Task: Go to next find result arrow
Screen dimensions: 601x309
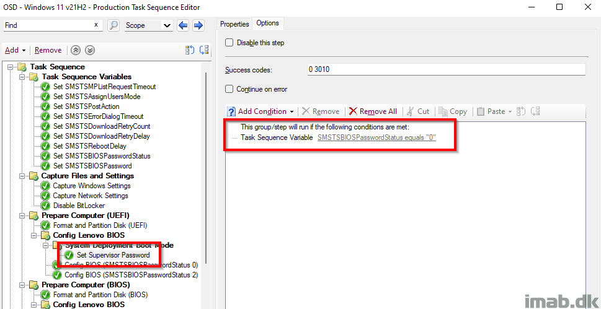Action: [x=198, y=25]
